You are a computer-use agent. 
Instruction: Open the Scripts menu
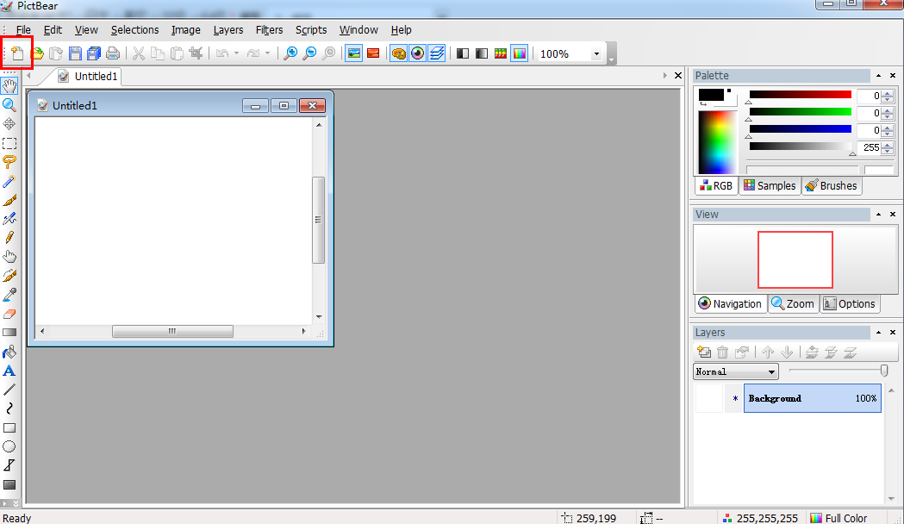click(311, 30)
